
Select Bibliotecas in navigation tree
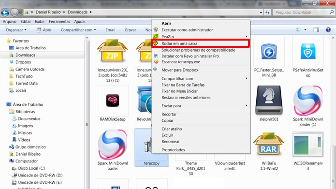click(x=25, y=112)
